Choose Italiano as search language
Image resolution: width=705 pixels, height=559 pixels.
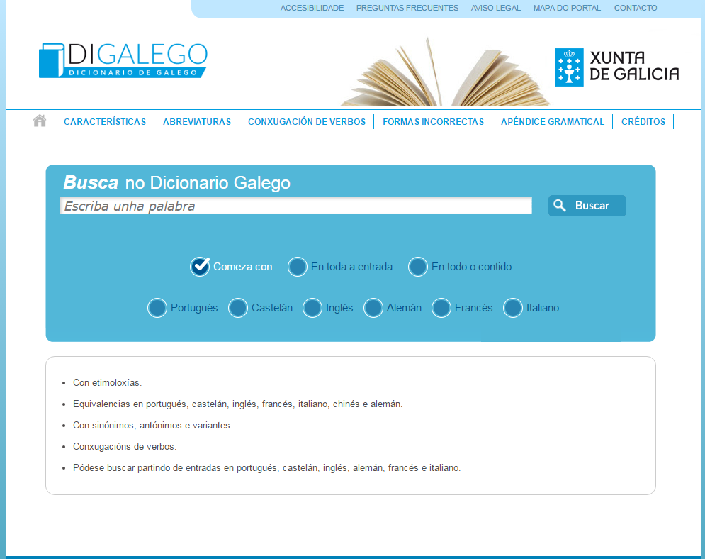[513, 308]
